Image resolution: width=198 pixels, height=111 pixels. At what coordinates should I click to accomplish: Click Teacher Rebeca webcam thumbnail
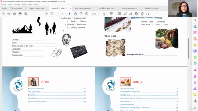pos(183,9)
